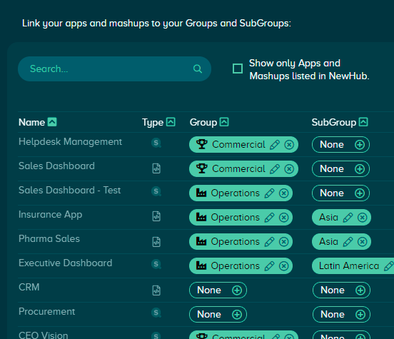The width and height of the screenshot is (394, 339).
Task: Edit Asia subgroup for Insurance App
Action: [x=348, y=218]
